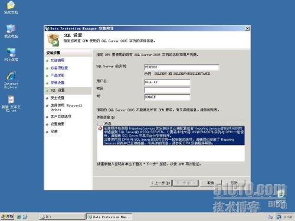Select the 选择使用 Microsoft Update step
Viewport: 295px width, 221px height.
[x=66, y=107]
